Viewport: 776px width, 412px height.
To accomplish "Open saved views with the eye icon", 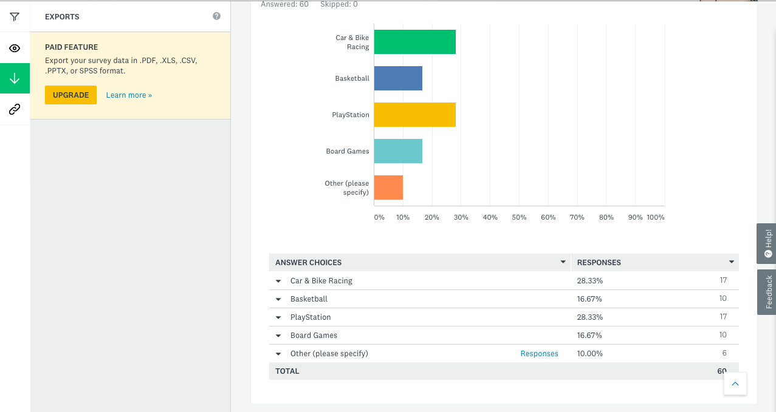I will (14, 47).
